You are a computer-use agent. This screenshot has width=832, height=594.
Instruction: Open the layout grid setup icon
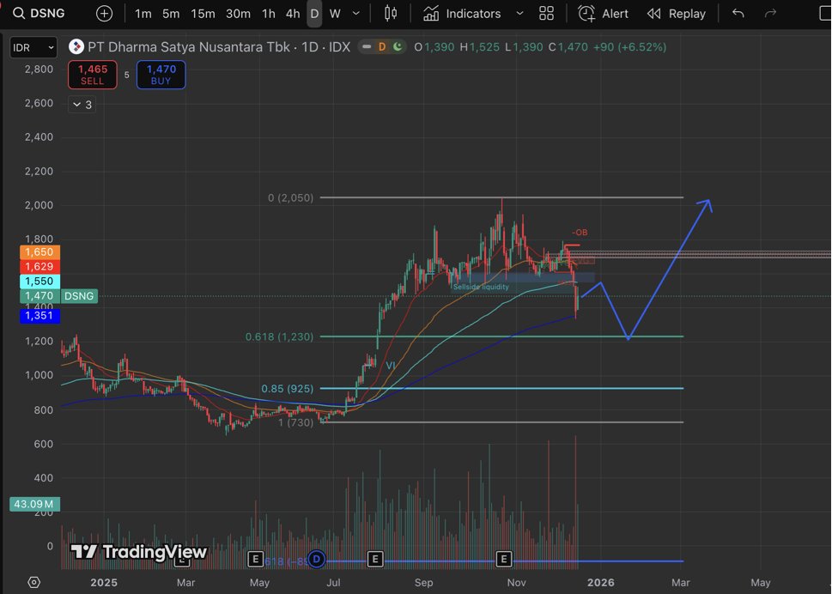(546, 13)
